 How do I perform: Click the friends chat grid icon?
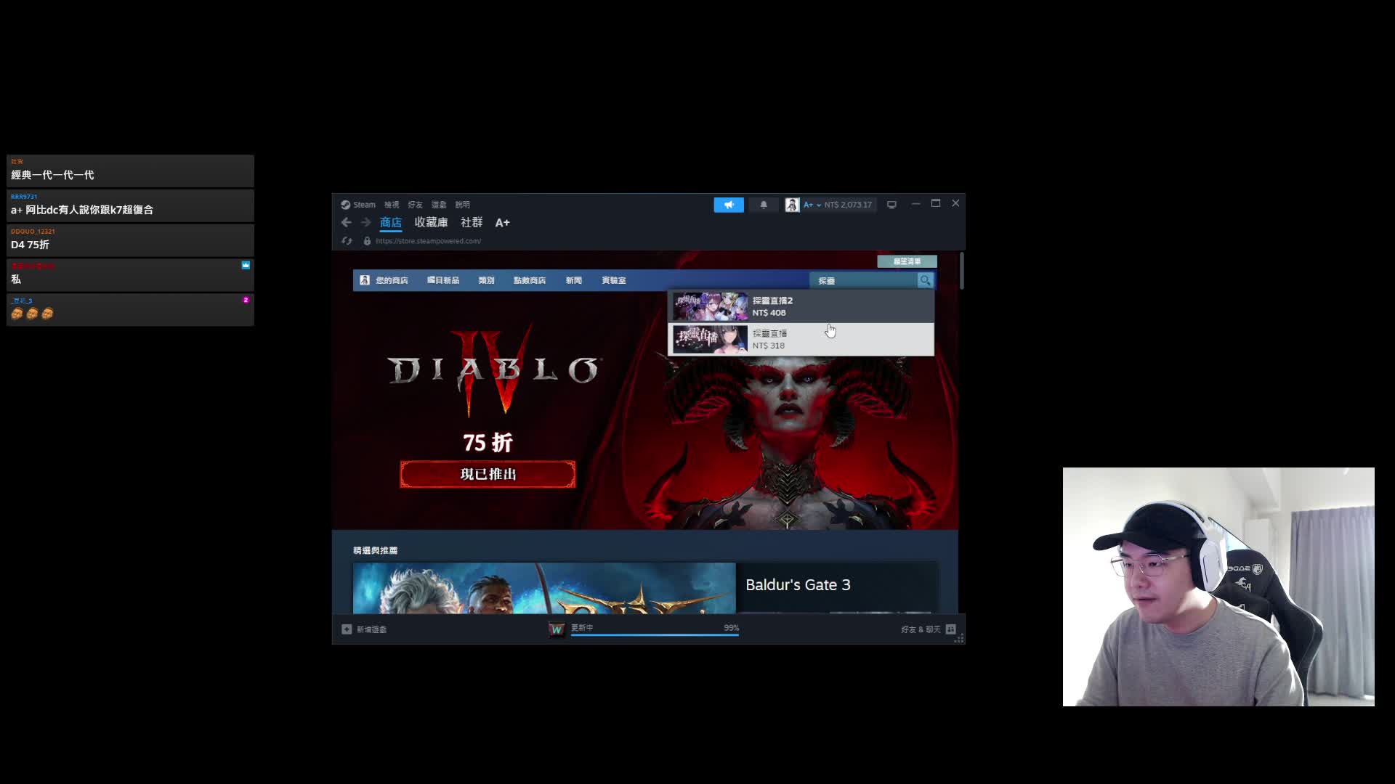click(951, 629)
